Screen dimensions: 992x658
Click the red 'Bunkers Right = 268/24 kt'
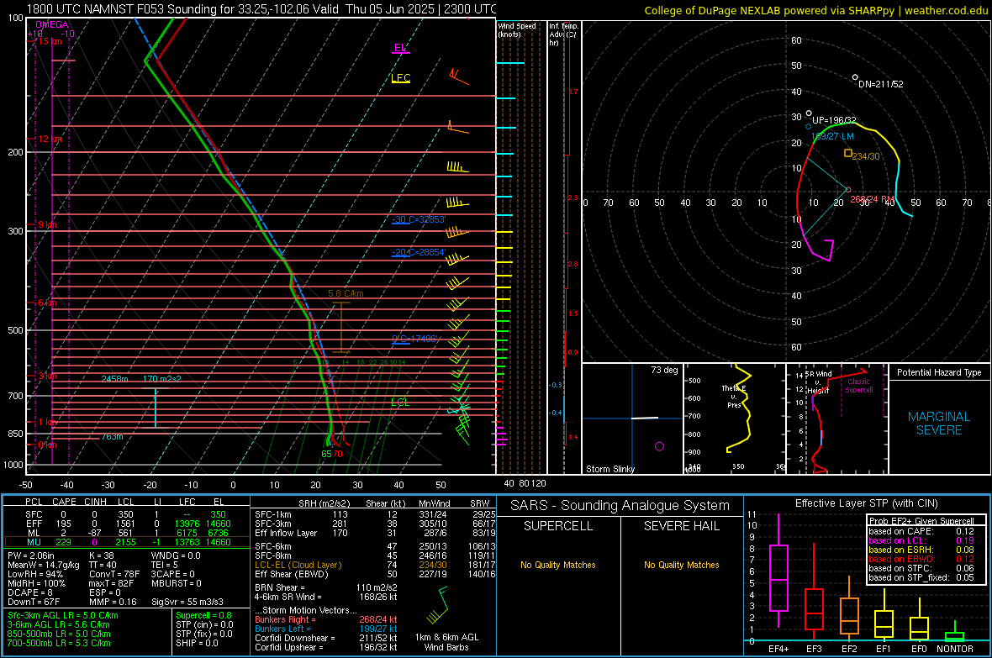pyautogui.click(x=326, y=620)
